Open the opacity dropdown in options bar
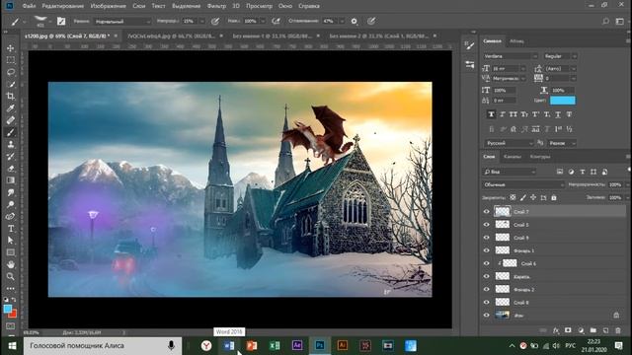Image resolution: width=632 pixels, height=355 pixels. tap(201, 21)
